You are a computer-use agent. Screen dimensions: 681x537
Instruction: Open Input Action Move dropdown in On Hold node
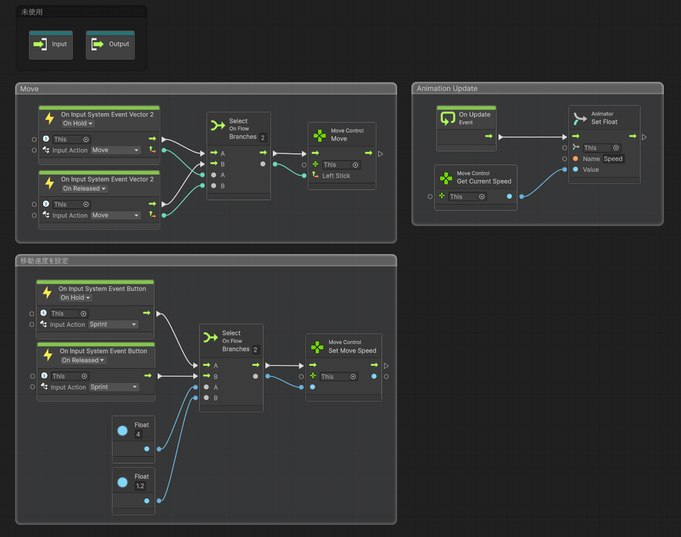click(115, 150)
